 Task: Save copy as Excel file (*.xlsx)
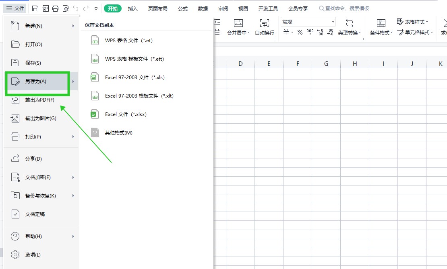click(x=126, y=114)
